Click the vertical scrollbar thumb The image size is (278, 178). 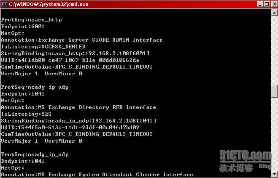275,91
